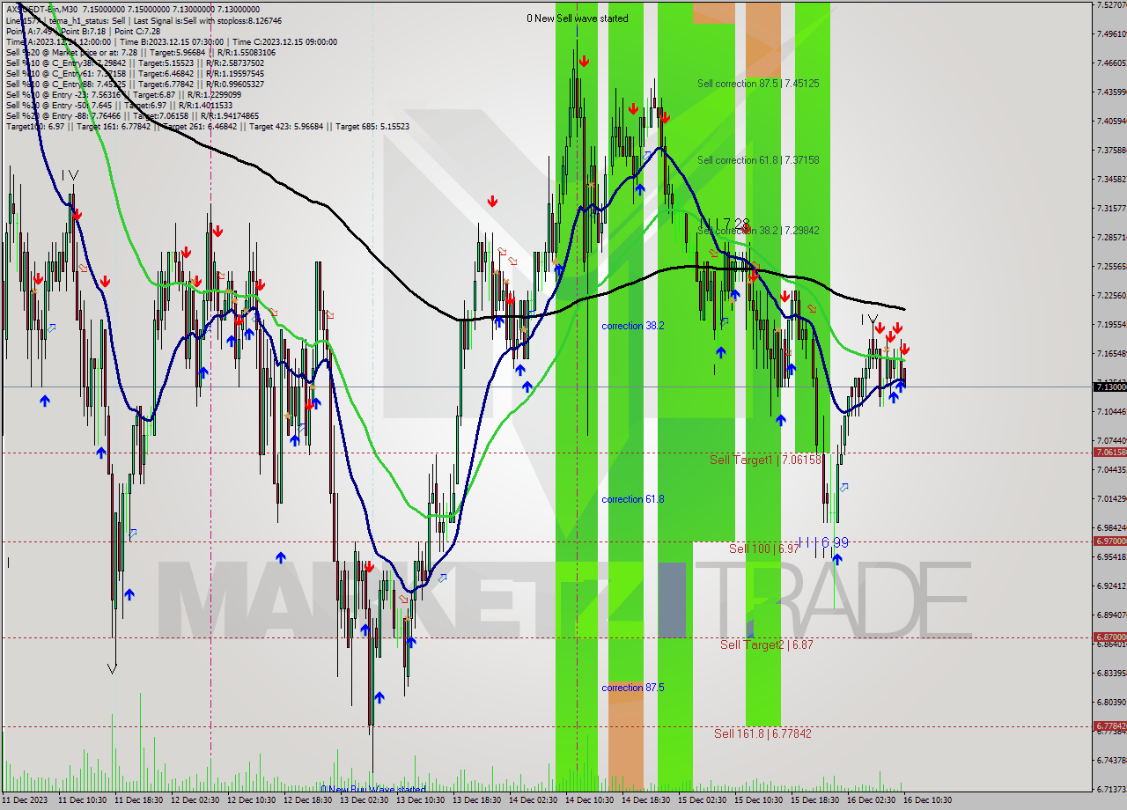Viewport: 1127px width, 810px height.
Task: Click the blue 'correction 87.5' label
Action: (632, 688)
